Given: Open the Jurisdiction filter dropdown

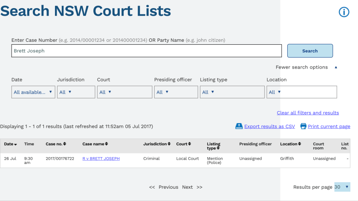Looking at the screenshot, I should [76, 92].
